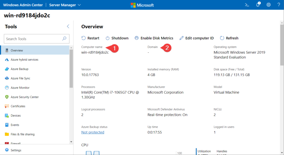
Task: Open the notifications bell
Action: click(x=258, y=4)
